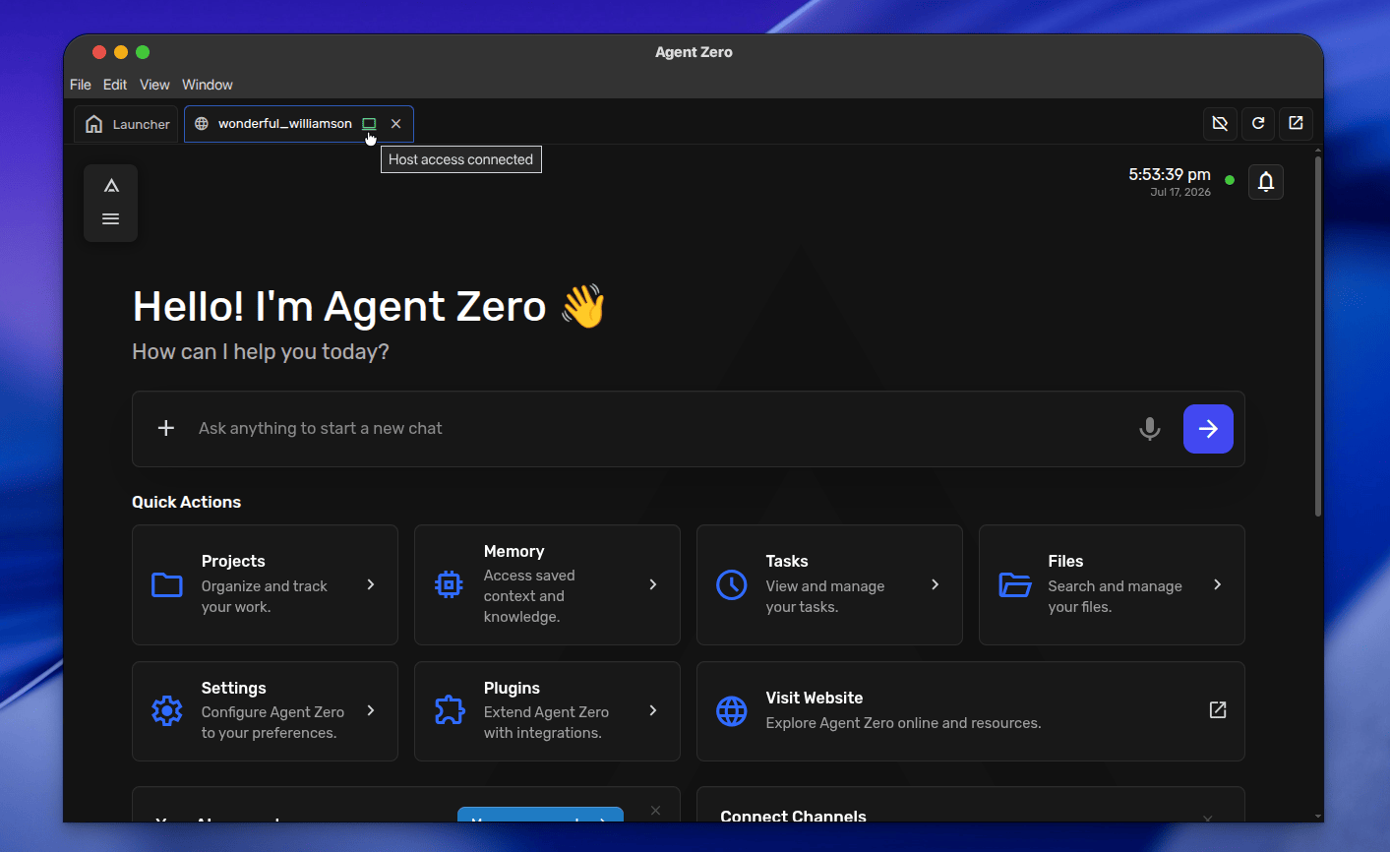This screenshot has width=1390, height=852.
Task: Reload the page with the refresh icon
Action: point(1258,123)
